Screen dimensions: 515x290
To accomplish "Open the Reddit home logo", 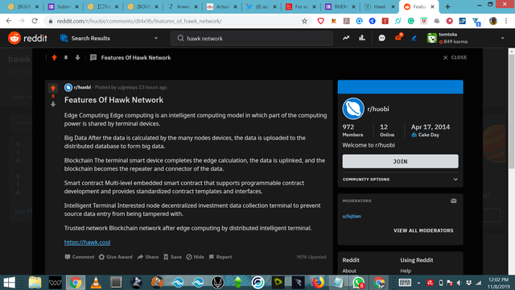I will 27,38.
